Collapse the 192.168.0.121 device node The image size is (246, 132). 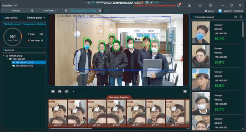[7, 59]
